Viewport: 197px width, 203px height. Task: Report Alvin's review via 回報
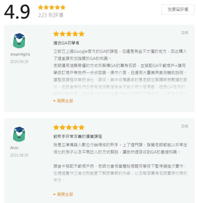coord(185,126)
